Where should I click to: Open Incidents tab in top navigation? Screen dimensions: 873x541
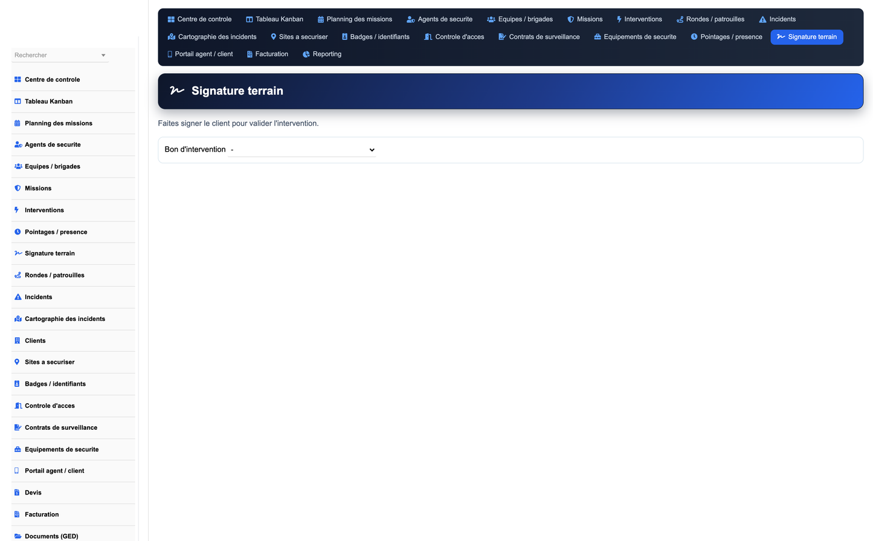778,19
